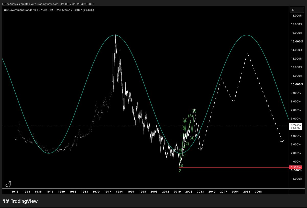
Task: Click the 1913 label on the time axis
Action: (x=15, y=191)
